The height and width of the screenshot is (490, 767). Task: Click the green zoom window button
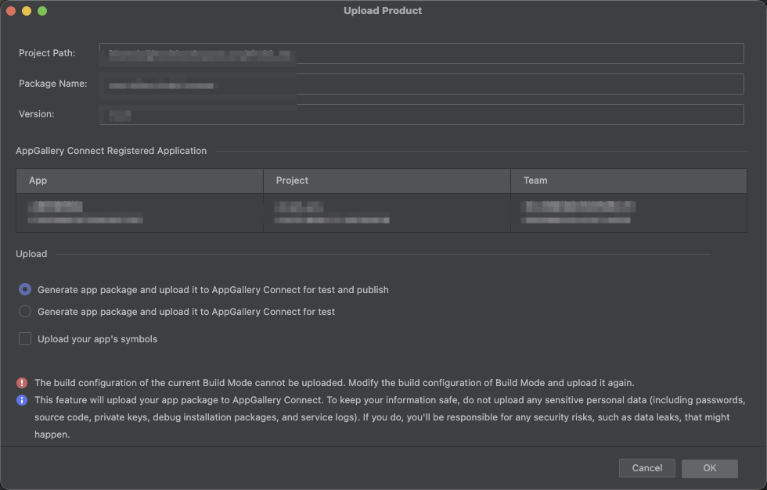(42, 11)
